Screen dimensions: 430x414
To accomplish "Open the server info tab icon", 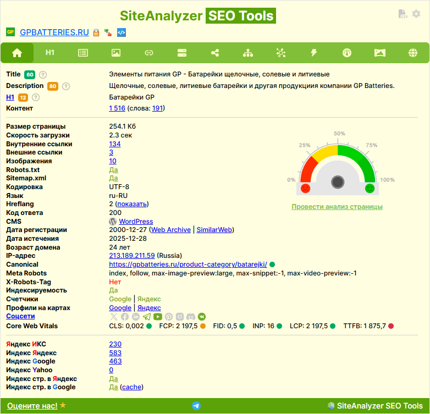I will [x=182, y=53].
